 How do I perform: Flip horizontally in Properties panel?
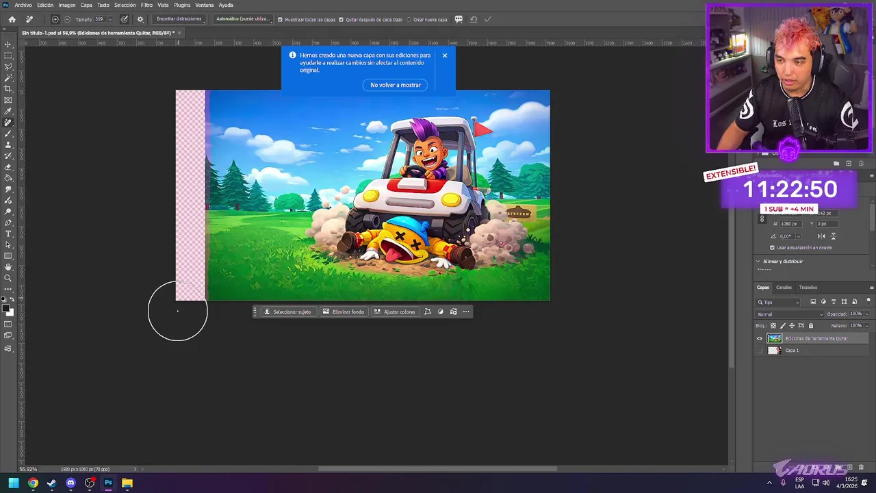(821, 236)
